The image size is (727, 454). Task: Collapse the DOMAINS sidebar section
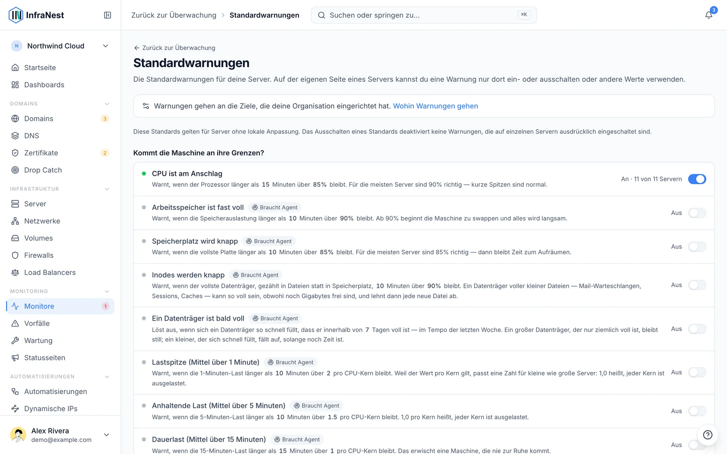tap(107, 104)
